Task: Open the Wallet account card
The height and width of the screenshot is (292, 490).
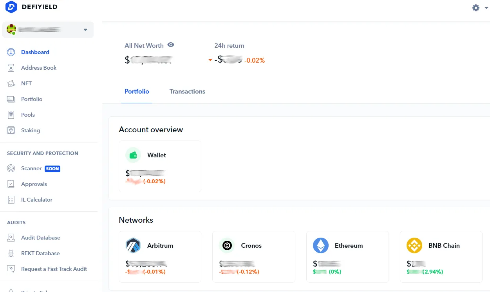Action: click(x=160, y=166)
